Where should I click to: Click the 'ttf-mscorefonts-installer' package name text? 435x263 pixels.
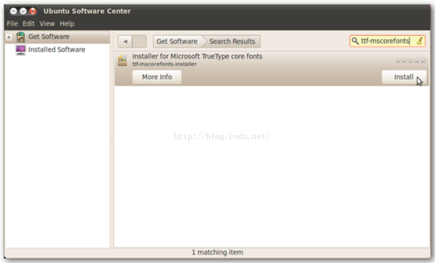(165, 64)
